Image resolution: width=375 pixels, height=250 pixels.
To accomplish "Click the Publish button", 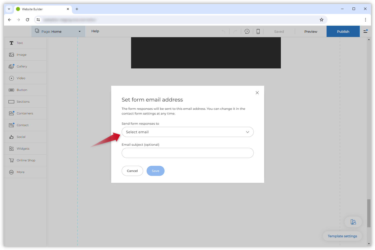I will click(x=343, y=31).
